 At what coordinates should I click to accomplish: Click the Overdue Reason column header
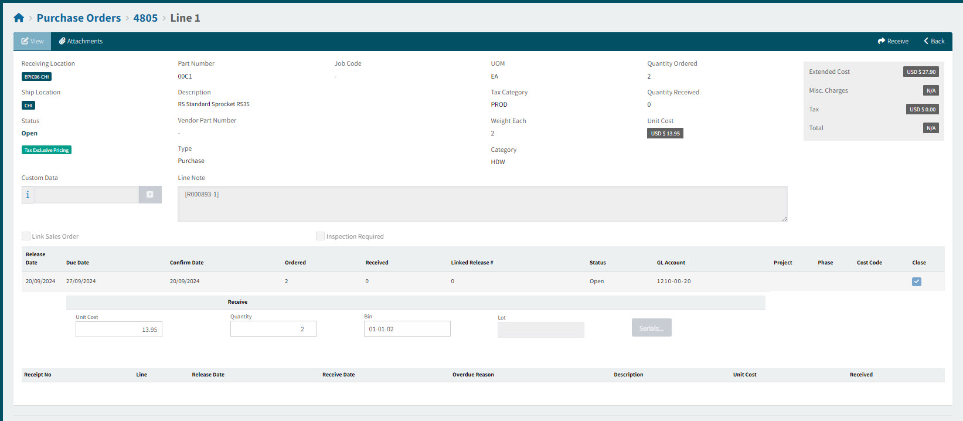pyautogui.click(x=473, y=375)
